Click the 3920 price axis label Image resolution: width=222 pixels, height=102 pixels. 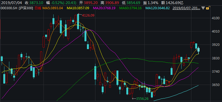click(x=214, y=45)
